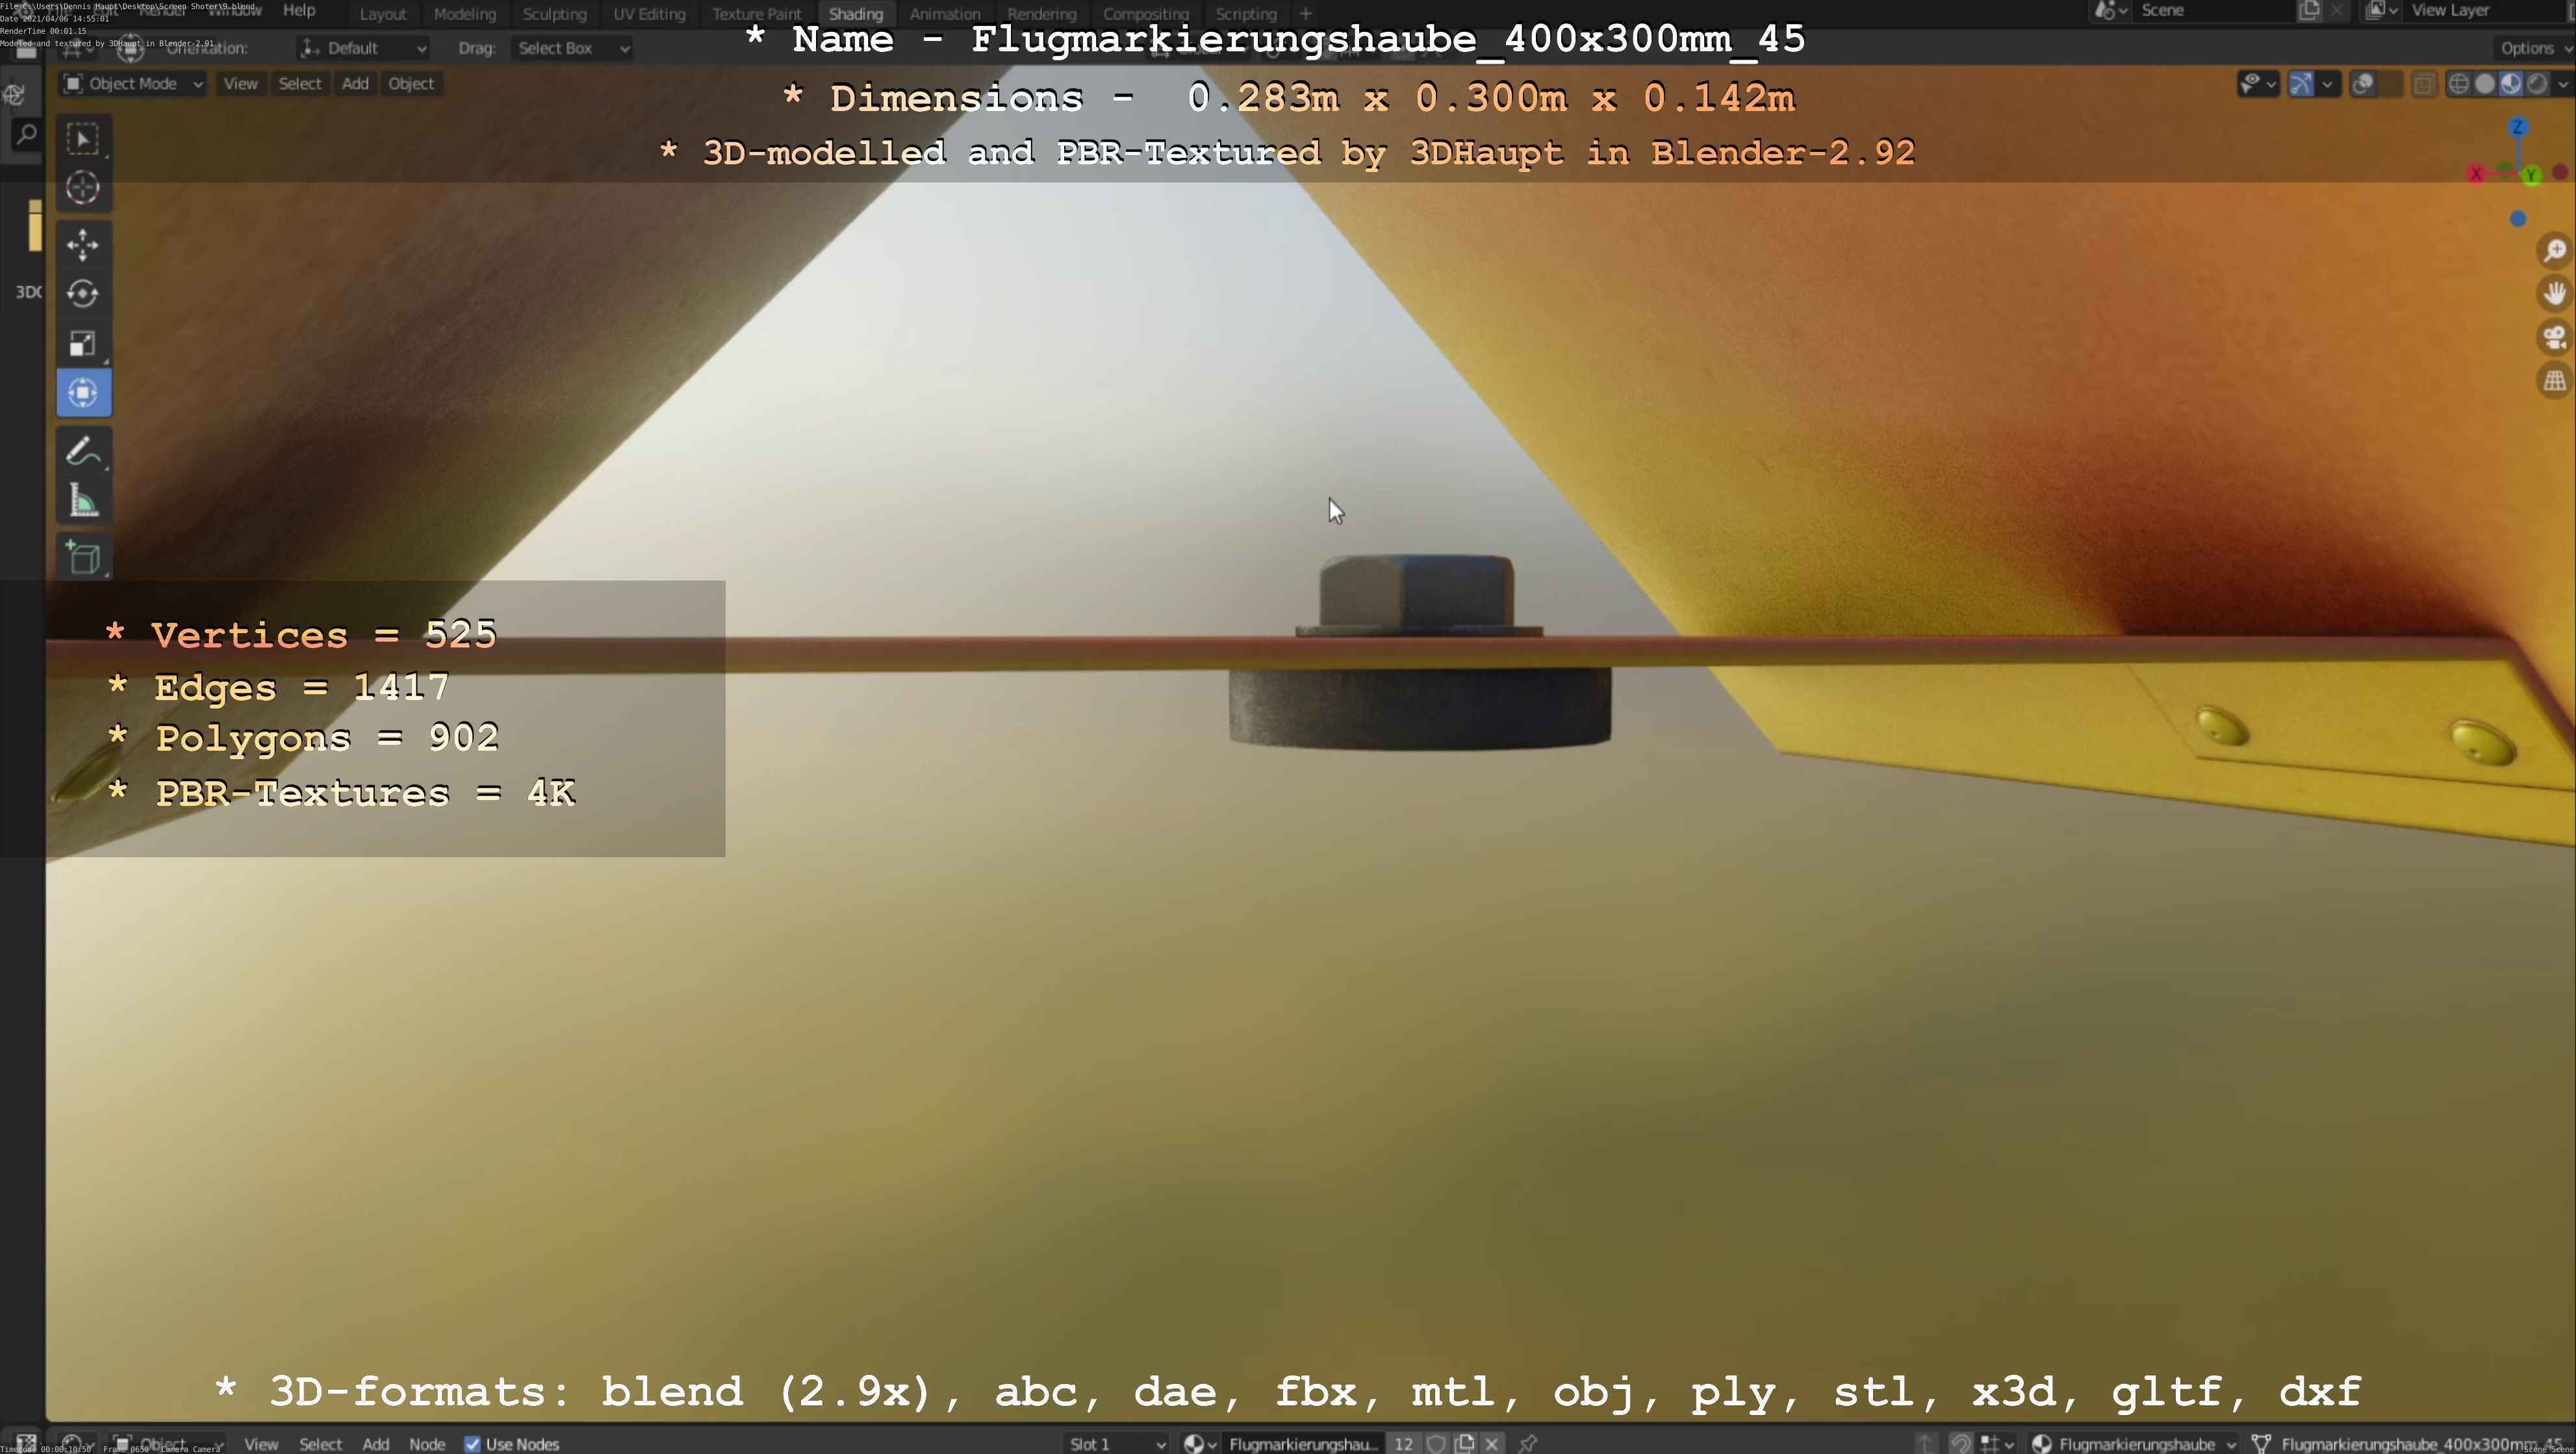Toggle camera view icon
The width and height of the screenshot is (2576, 1454).
coord(2555,338)
